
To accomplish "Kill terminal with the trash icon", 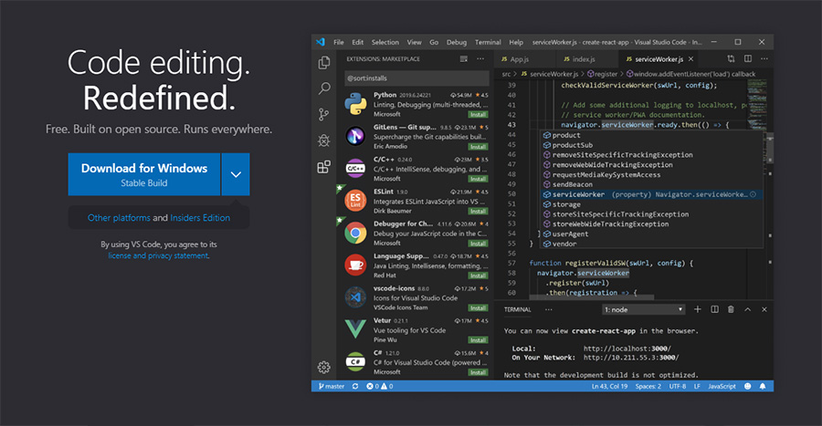I will click(x=731, y=309).
